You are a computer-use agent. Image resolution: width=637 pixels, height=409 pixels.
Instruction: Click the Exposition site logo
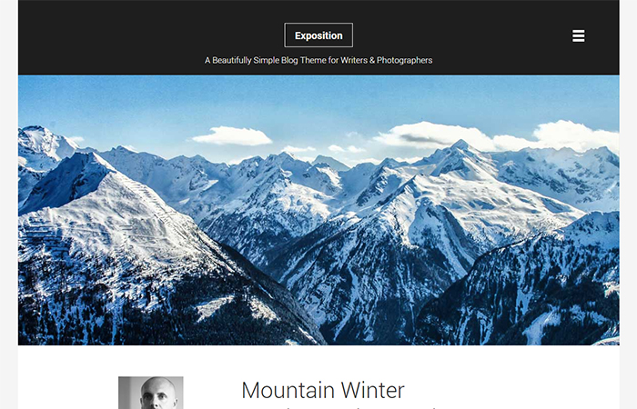click(x=318, y=35)
